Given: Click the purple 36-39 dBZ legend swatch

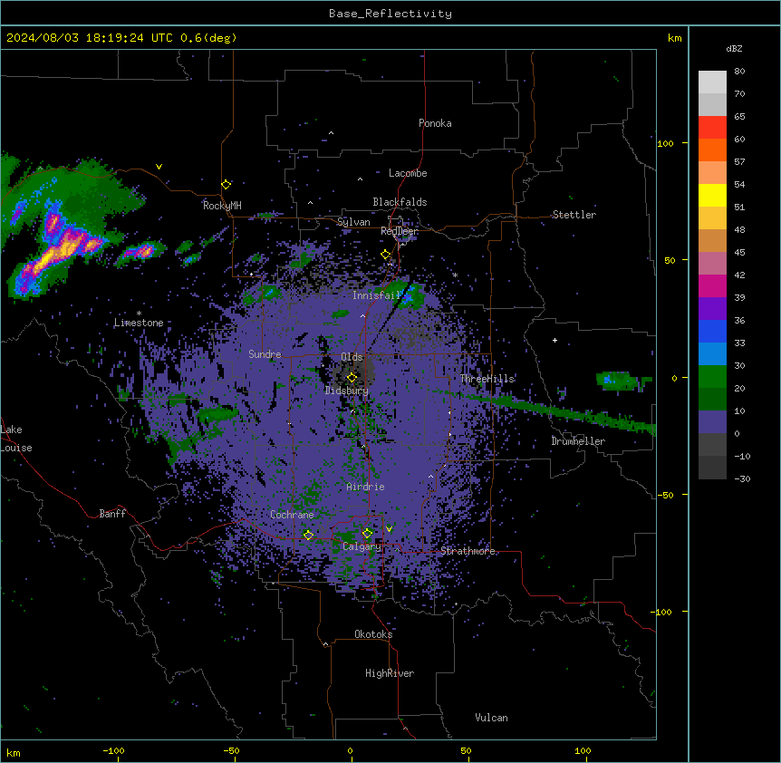Looking at the screenshot, I should tap(712, 309).
